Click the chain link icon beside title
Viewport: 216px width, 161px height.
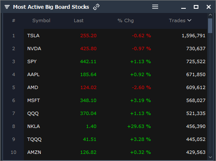pyautogui.click(x=96, y=7)
